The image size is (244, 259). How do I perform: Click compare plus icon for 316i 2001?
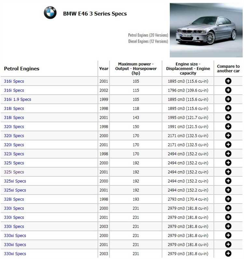[228, 81]
